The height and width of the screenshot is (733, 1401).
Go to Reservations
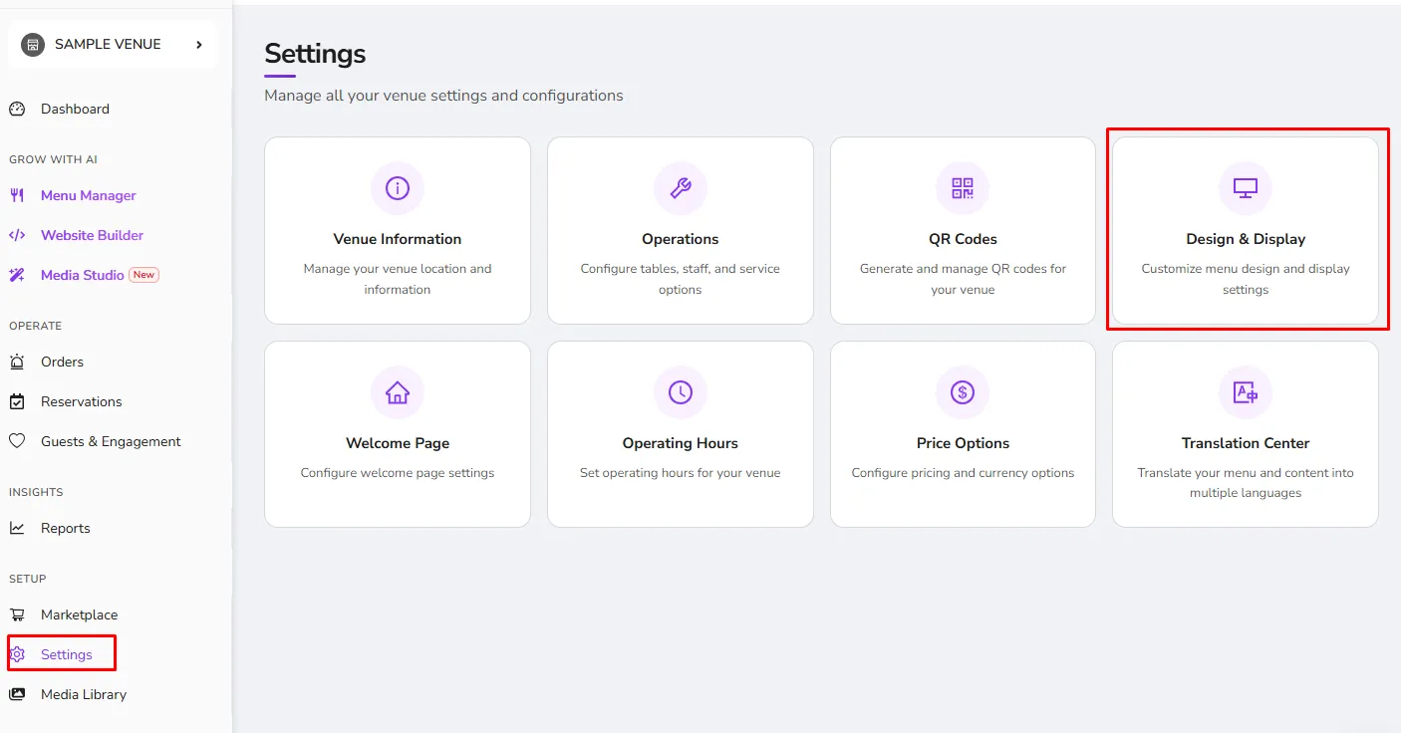(x=81, y=401)
